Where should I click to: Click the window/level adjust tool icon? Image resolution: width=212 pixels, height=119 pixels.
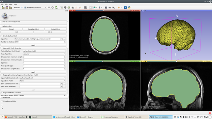coord(94,8)
